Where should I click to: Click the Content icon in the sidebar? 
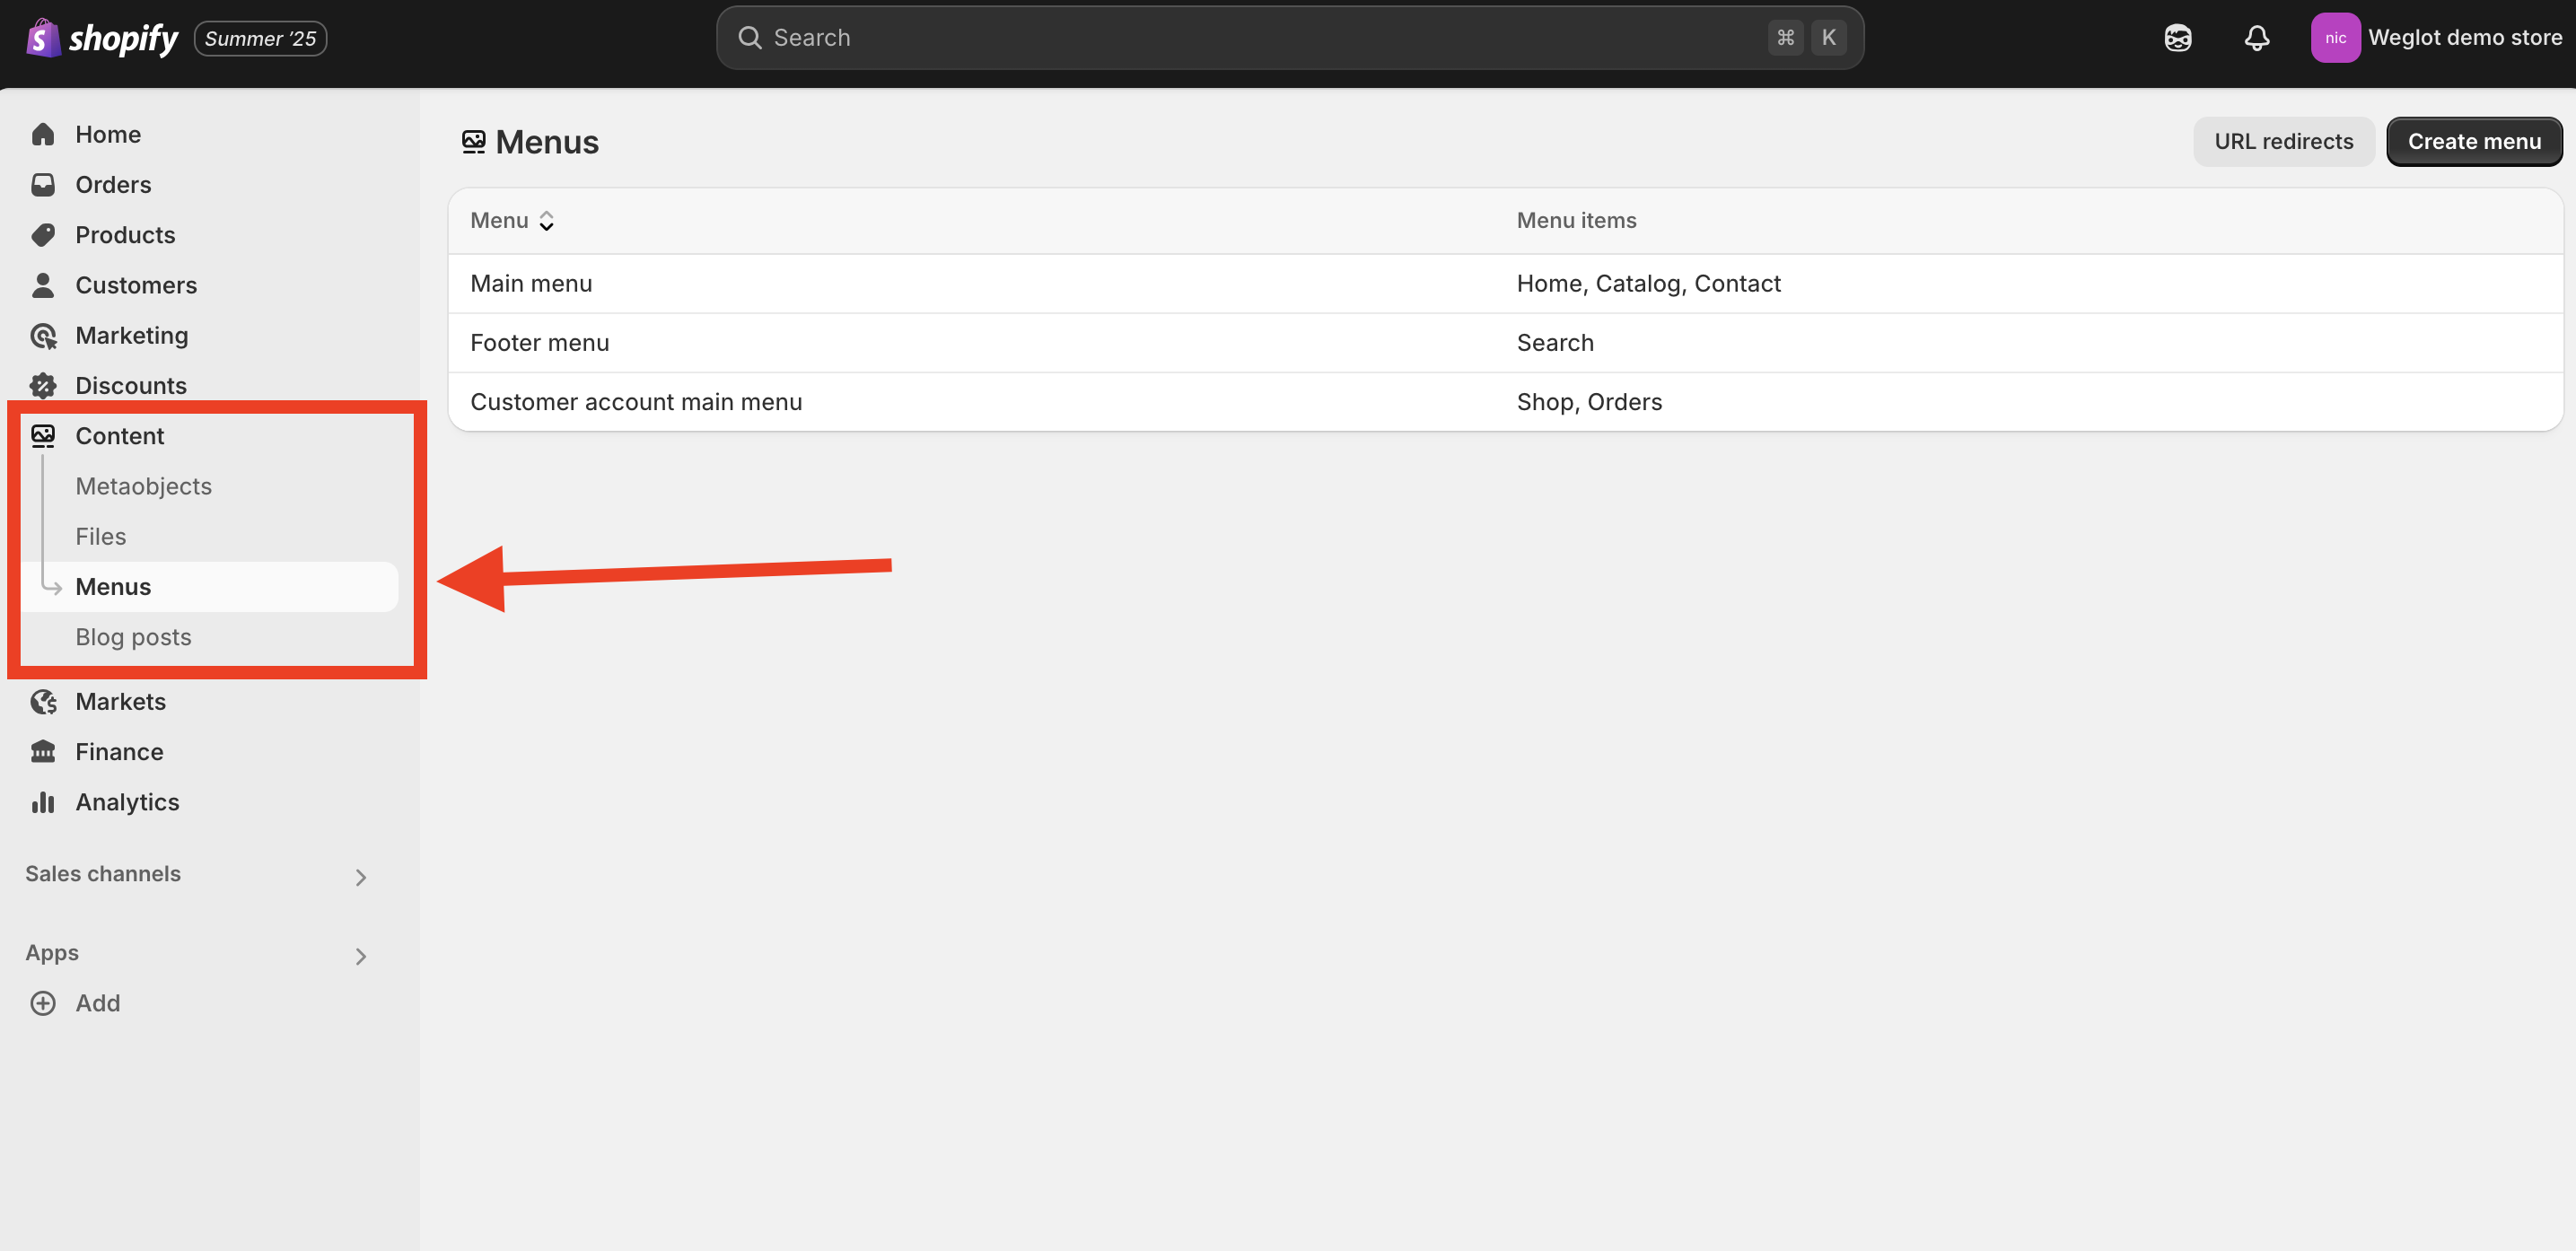[x=43, y=436]
